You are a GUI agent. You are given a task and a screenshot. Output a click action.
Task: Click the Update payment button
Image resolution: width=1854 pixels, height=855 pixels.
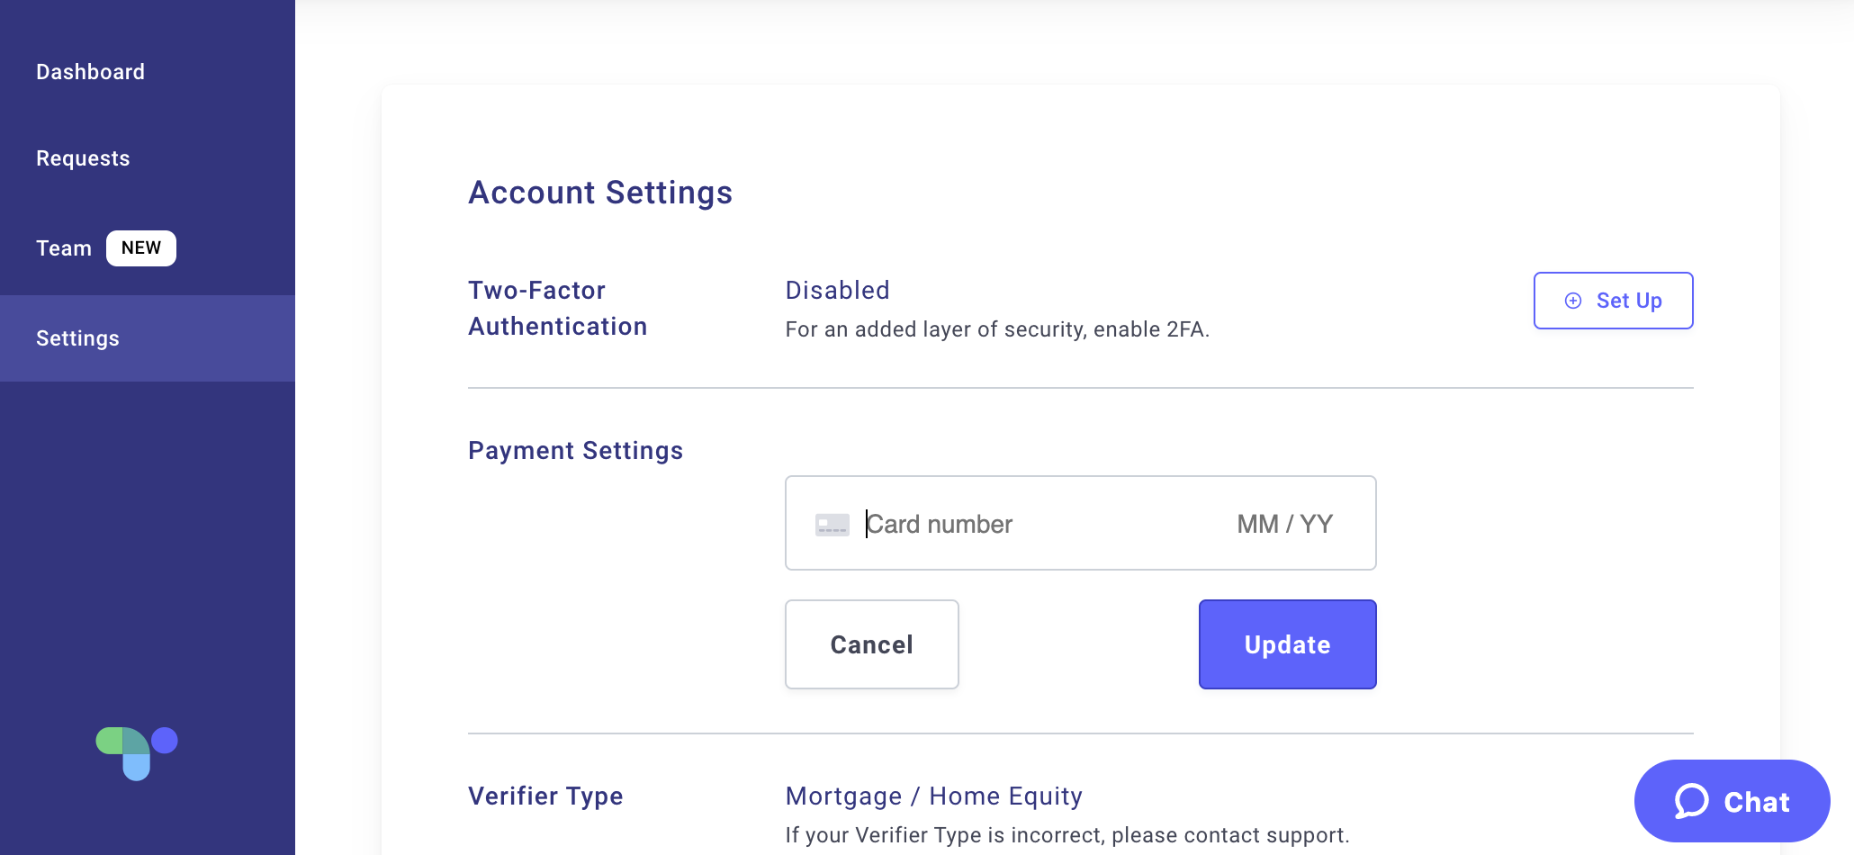point(1287,644)
